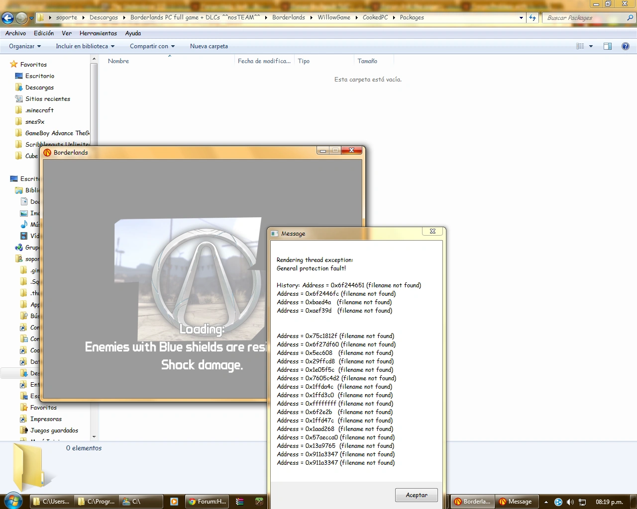Open the .minecraft favorite folder

coord(39,110)
